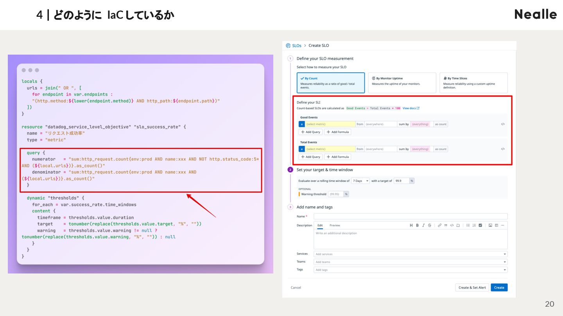This screenshot has height=316, width=563.
Task: Insert a task checklist in description
Action: click(481, 225)
